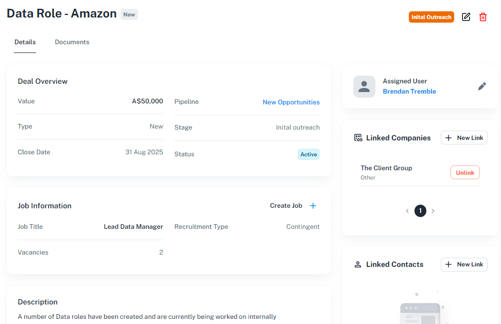
Task: Unlink The Client Group company
Action: click(x=465, y=173)
